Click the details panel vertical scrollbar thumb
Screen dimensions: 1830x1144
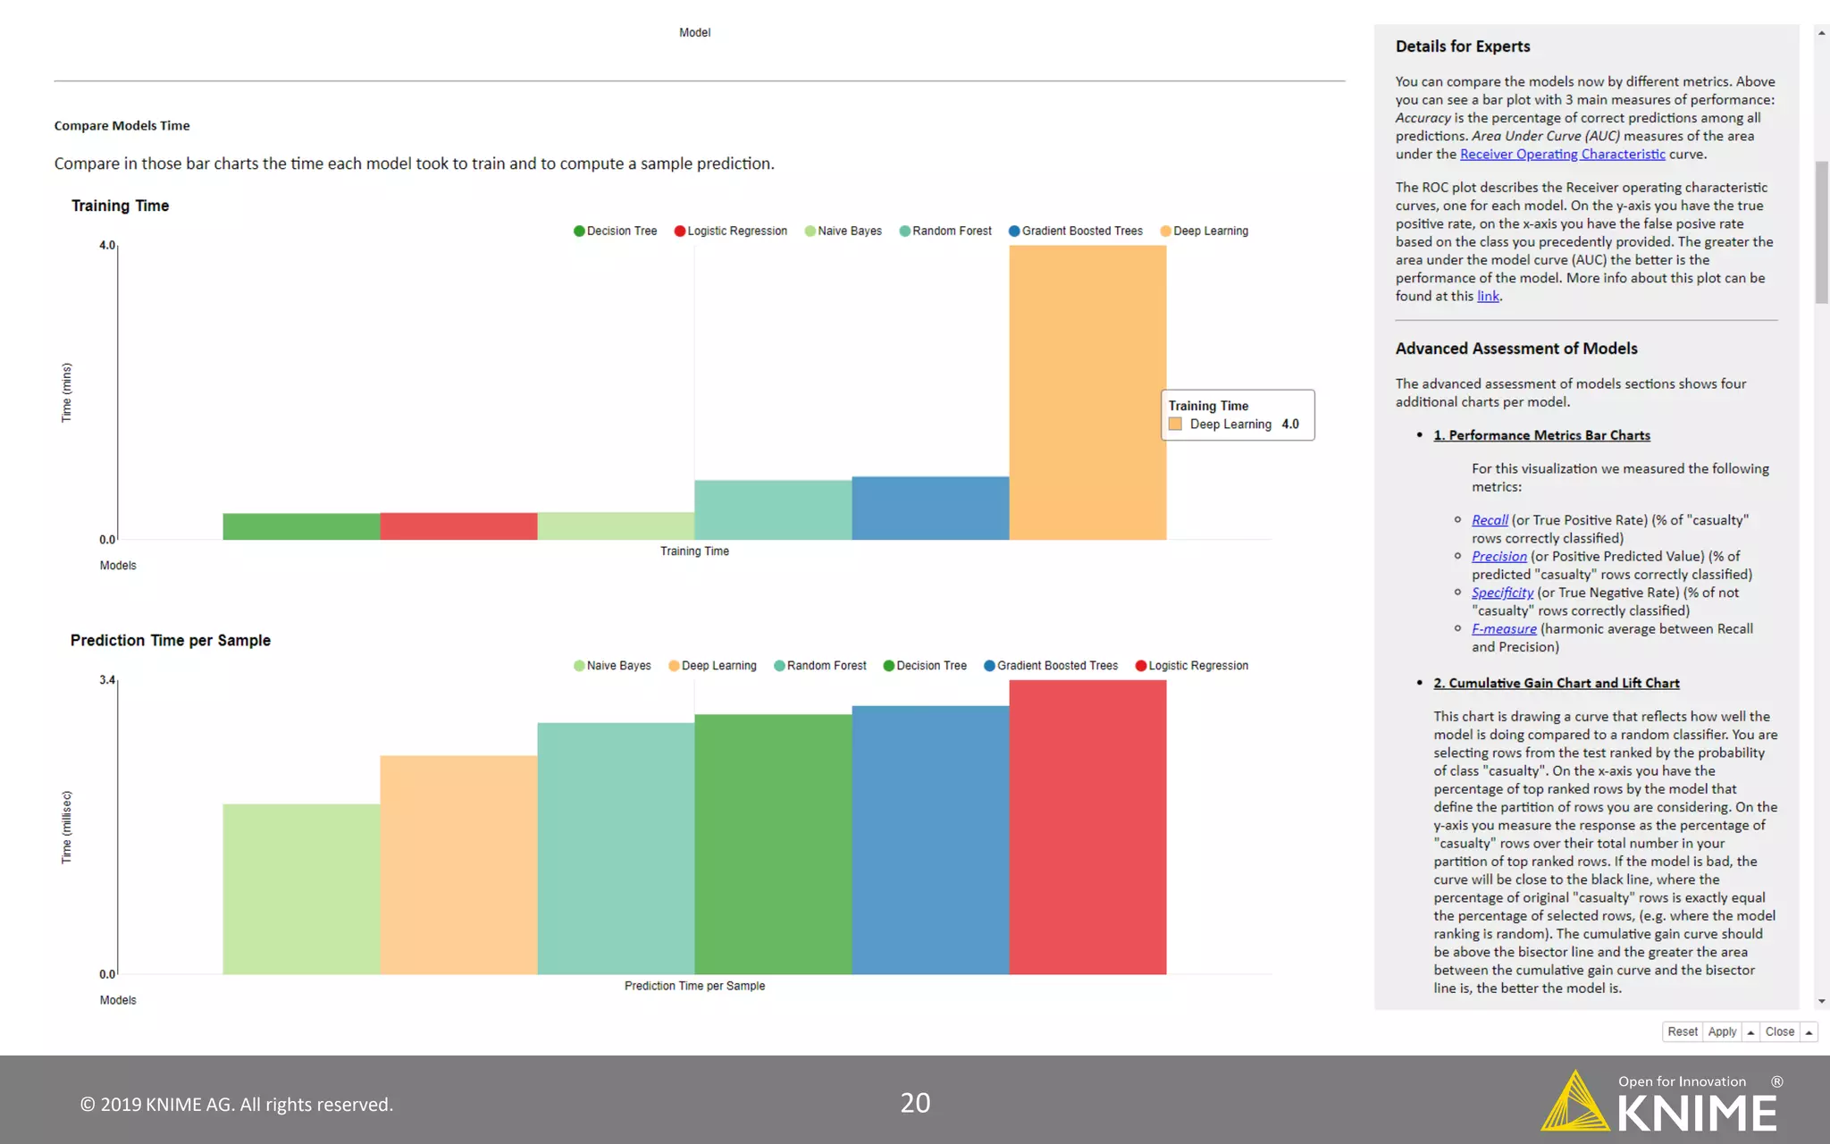pos(1821,232)
